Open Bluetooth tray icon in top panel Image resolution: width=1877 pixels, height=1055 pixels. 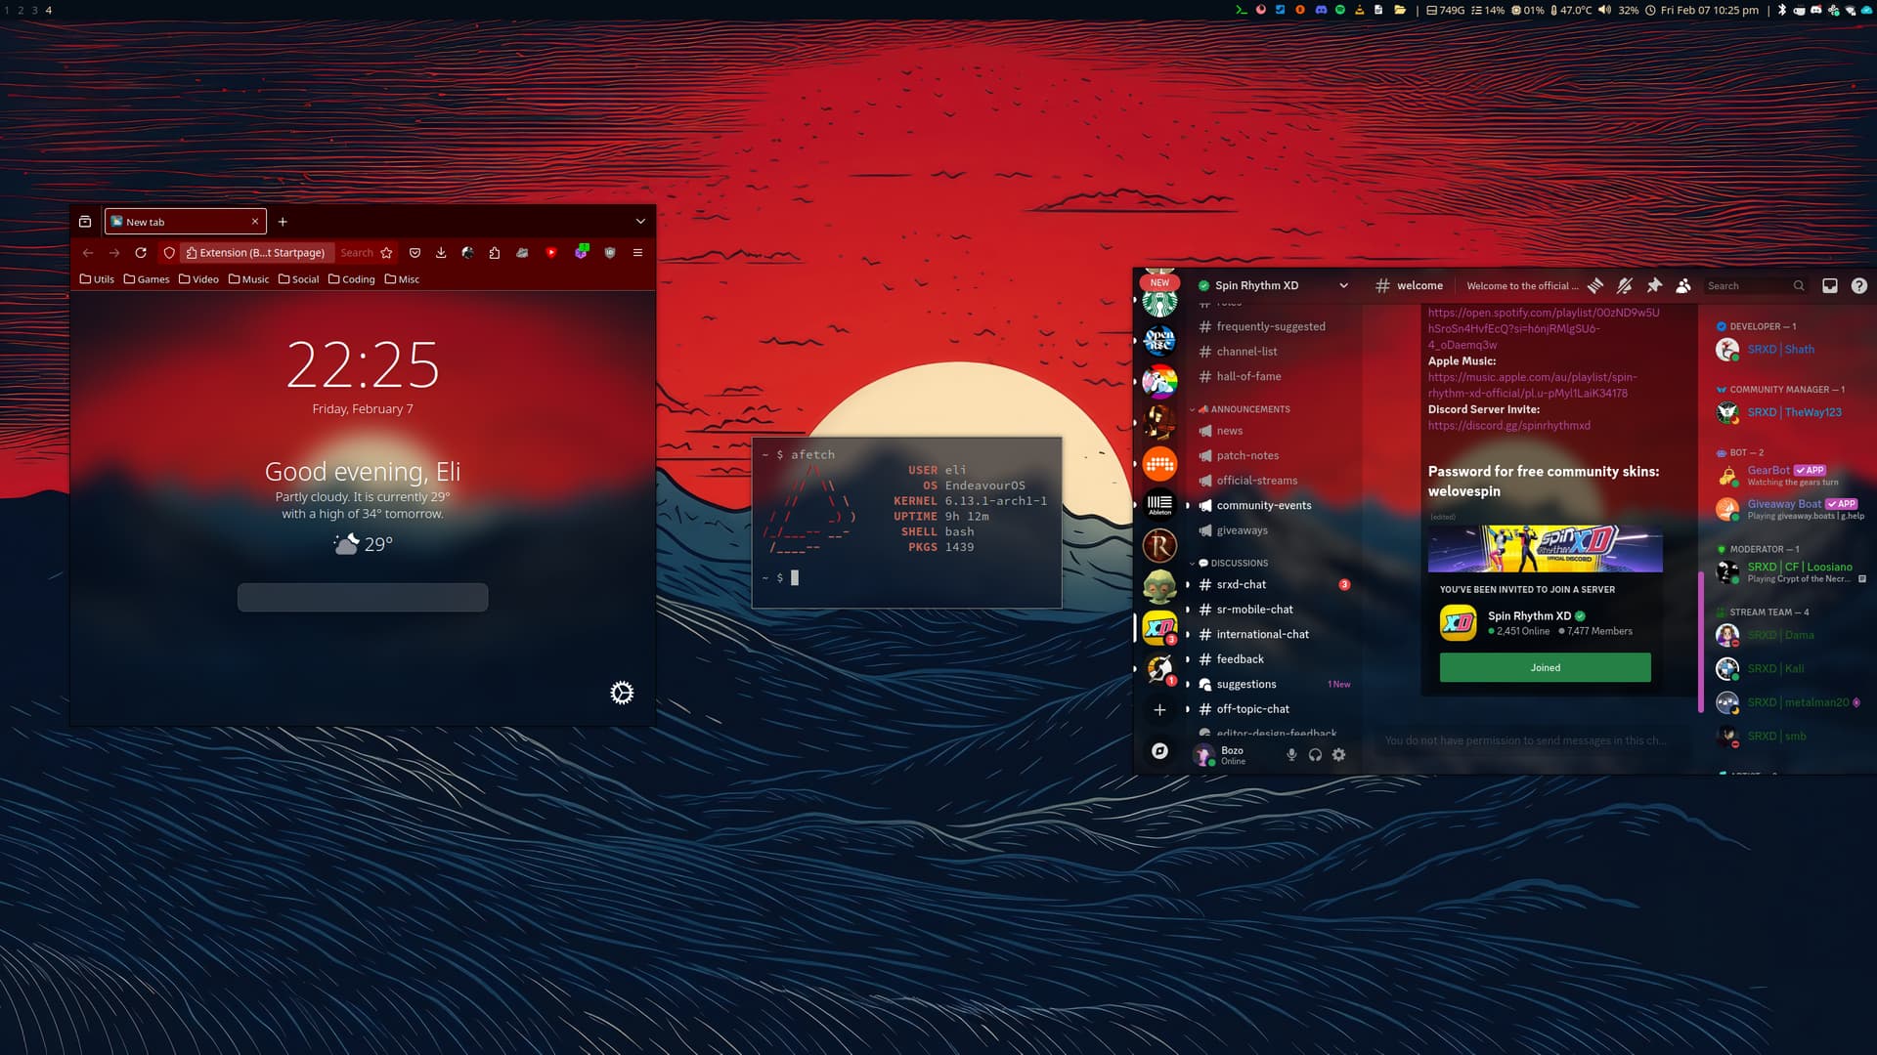click(x=1781, y=10)
